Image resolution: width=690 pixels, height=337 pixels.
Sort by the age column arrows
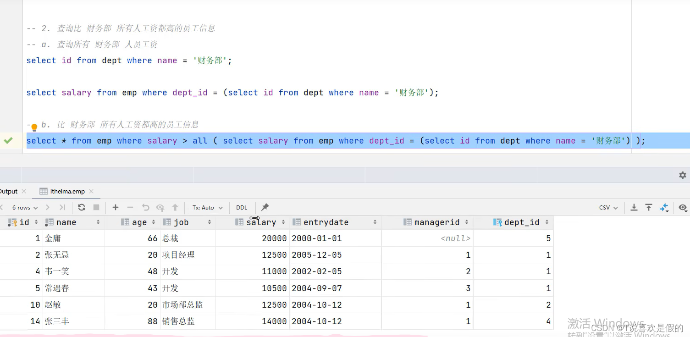point(154,222)
